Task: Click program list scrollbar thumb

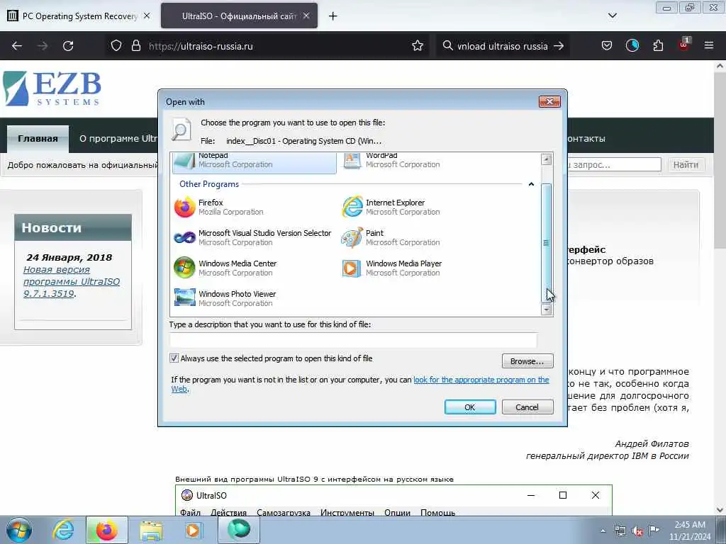Action: click(547, 243)
